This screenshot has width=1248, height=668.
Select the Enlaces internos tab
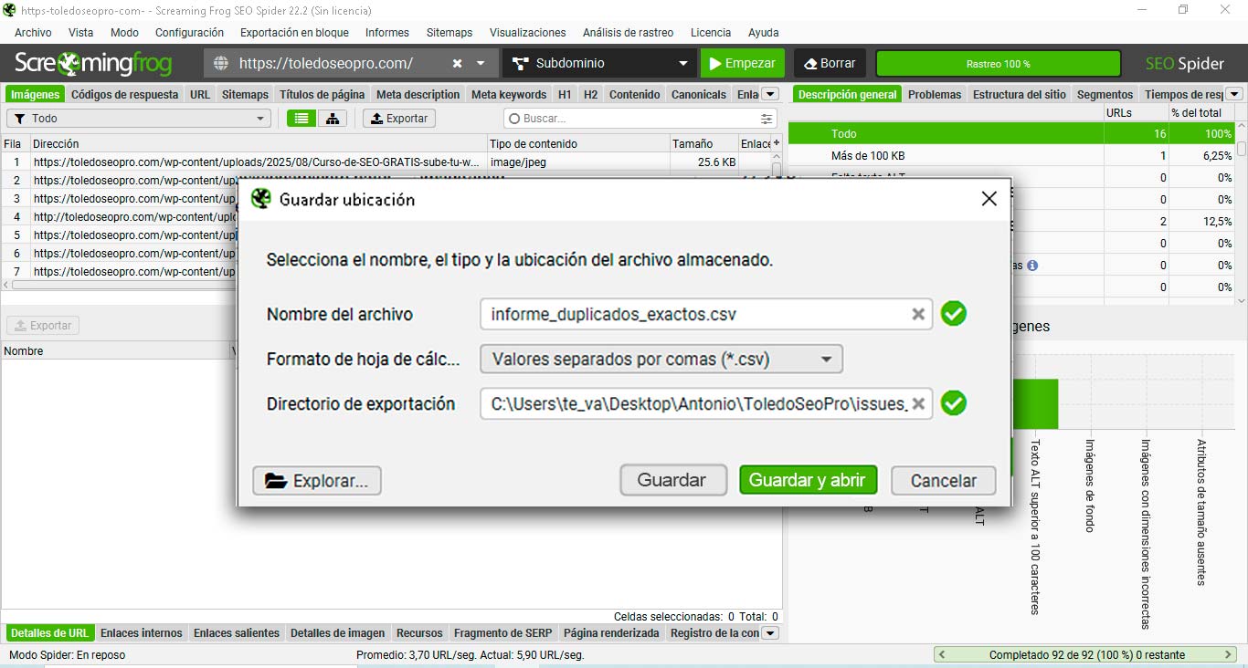click(x=142, y=632)
